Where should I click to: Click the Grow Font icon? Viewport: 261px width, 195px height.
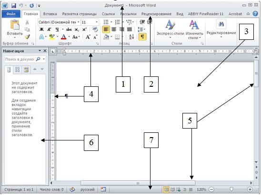coord(88,37)
